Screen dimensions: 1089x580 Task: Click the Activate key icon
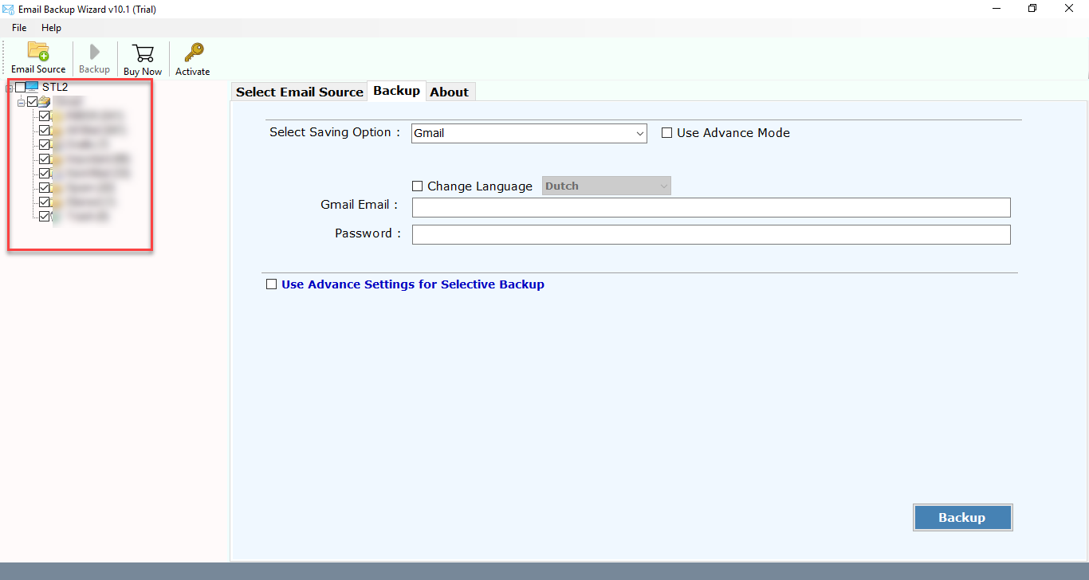tap(192, 57)
